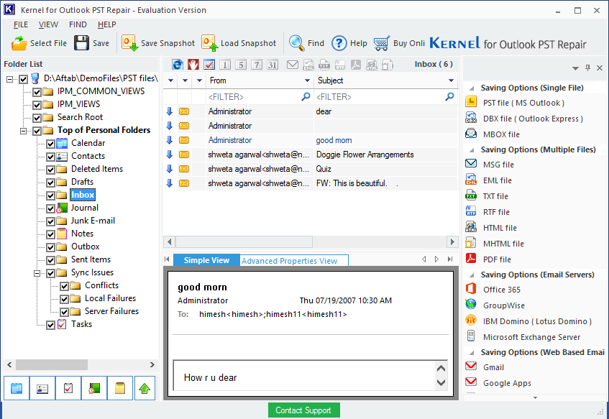Click the PDF export icon in list toolbar

point(356,65)
